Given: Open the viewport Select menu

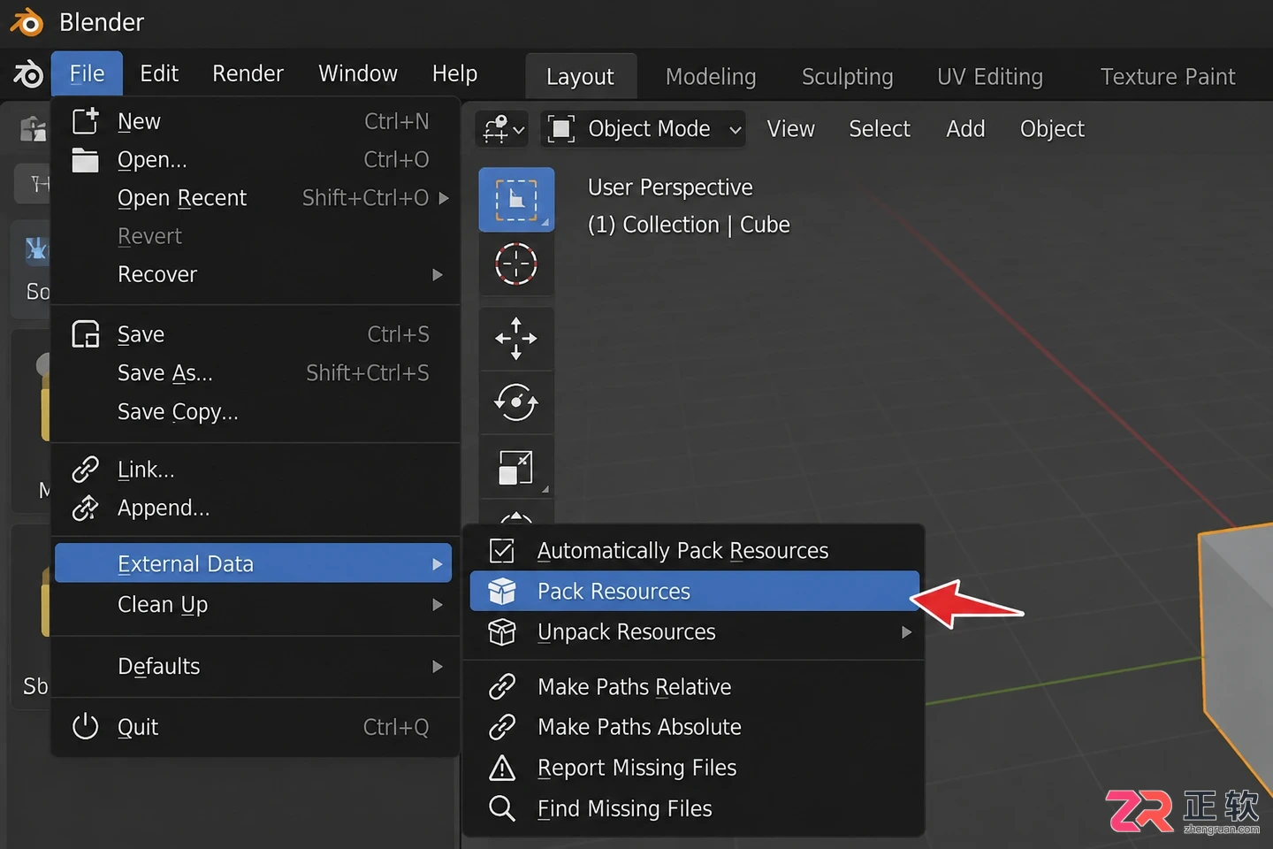Looking at the screenshot, I should coord(880,129).
